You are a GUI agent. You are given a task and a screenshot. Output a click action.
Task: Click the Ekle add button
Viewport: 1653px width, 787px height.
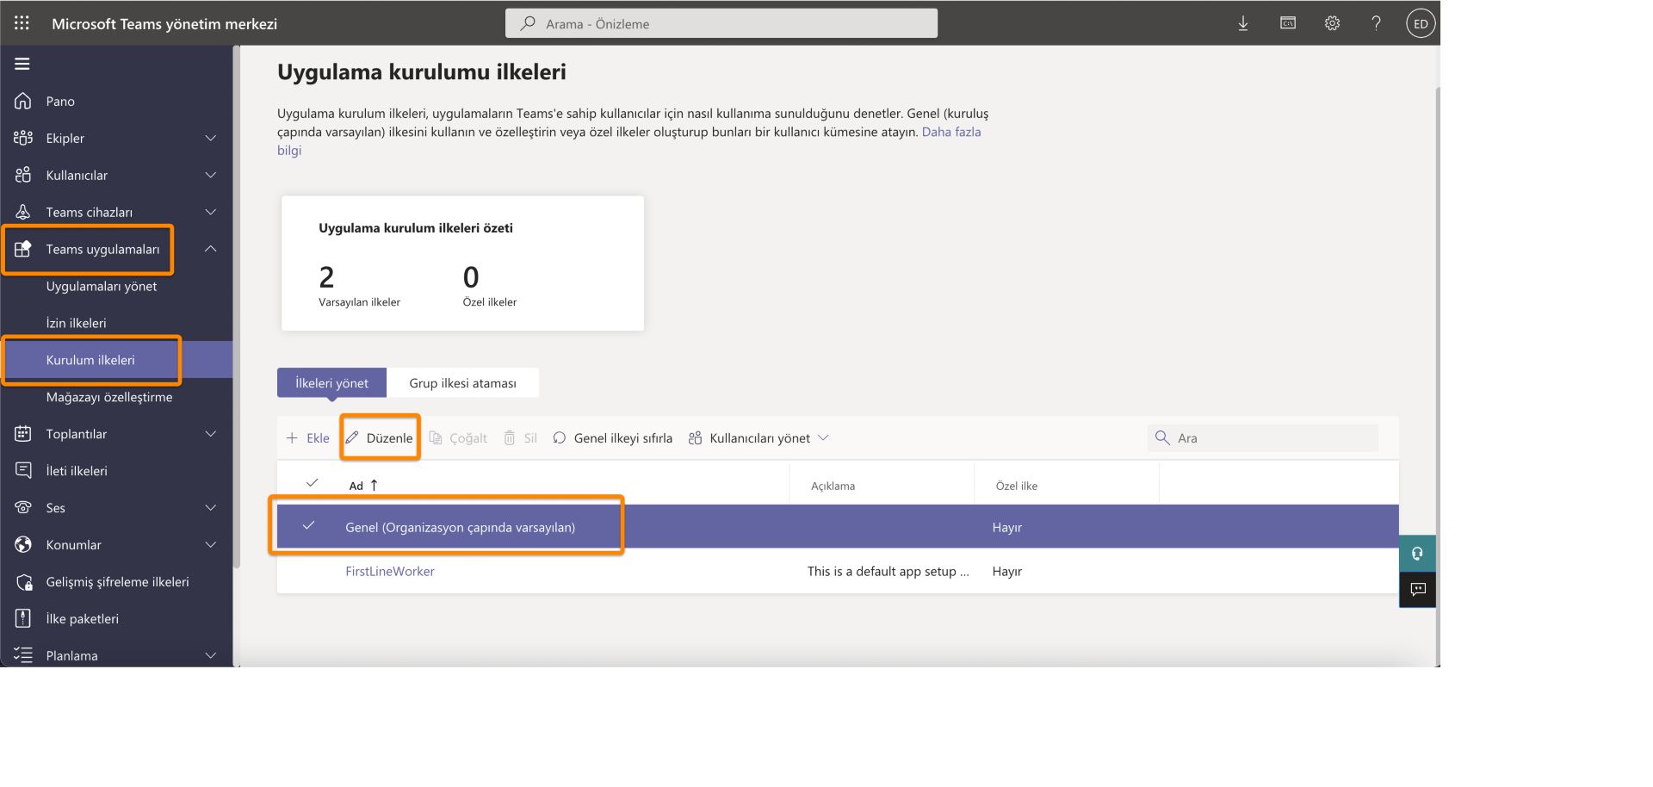coord(307,438)
